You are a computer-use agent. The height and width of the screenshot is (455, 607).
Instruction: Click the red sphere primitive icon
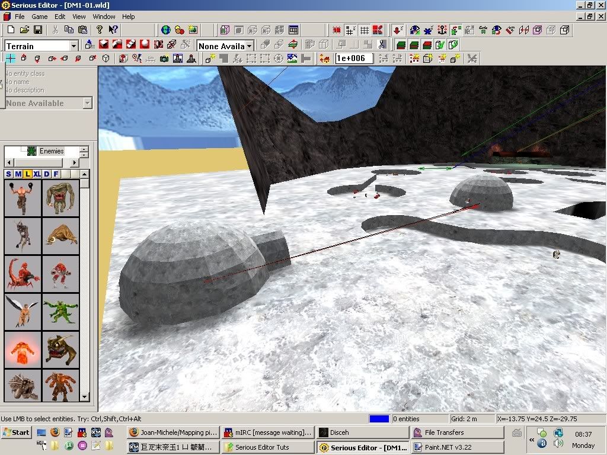145,45
